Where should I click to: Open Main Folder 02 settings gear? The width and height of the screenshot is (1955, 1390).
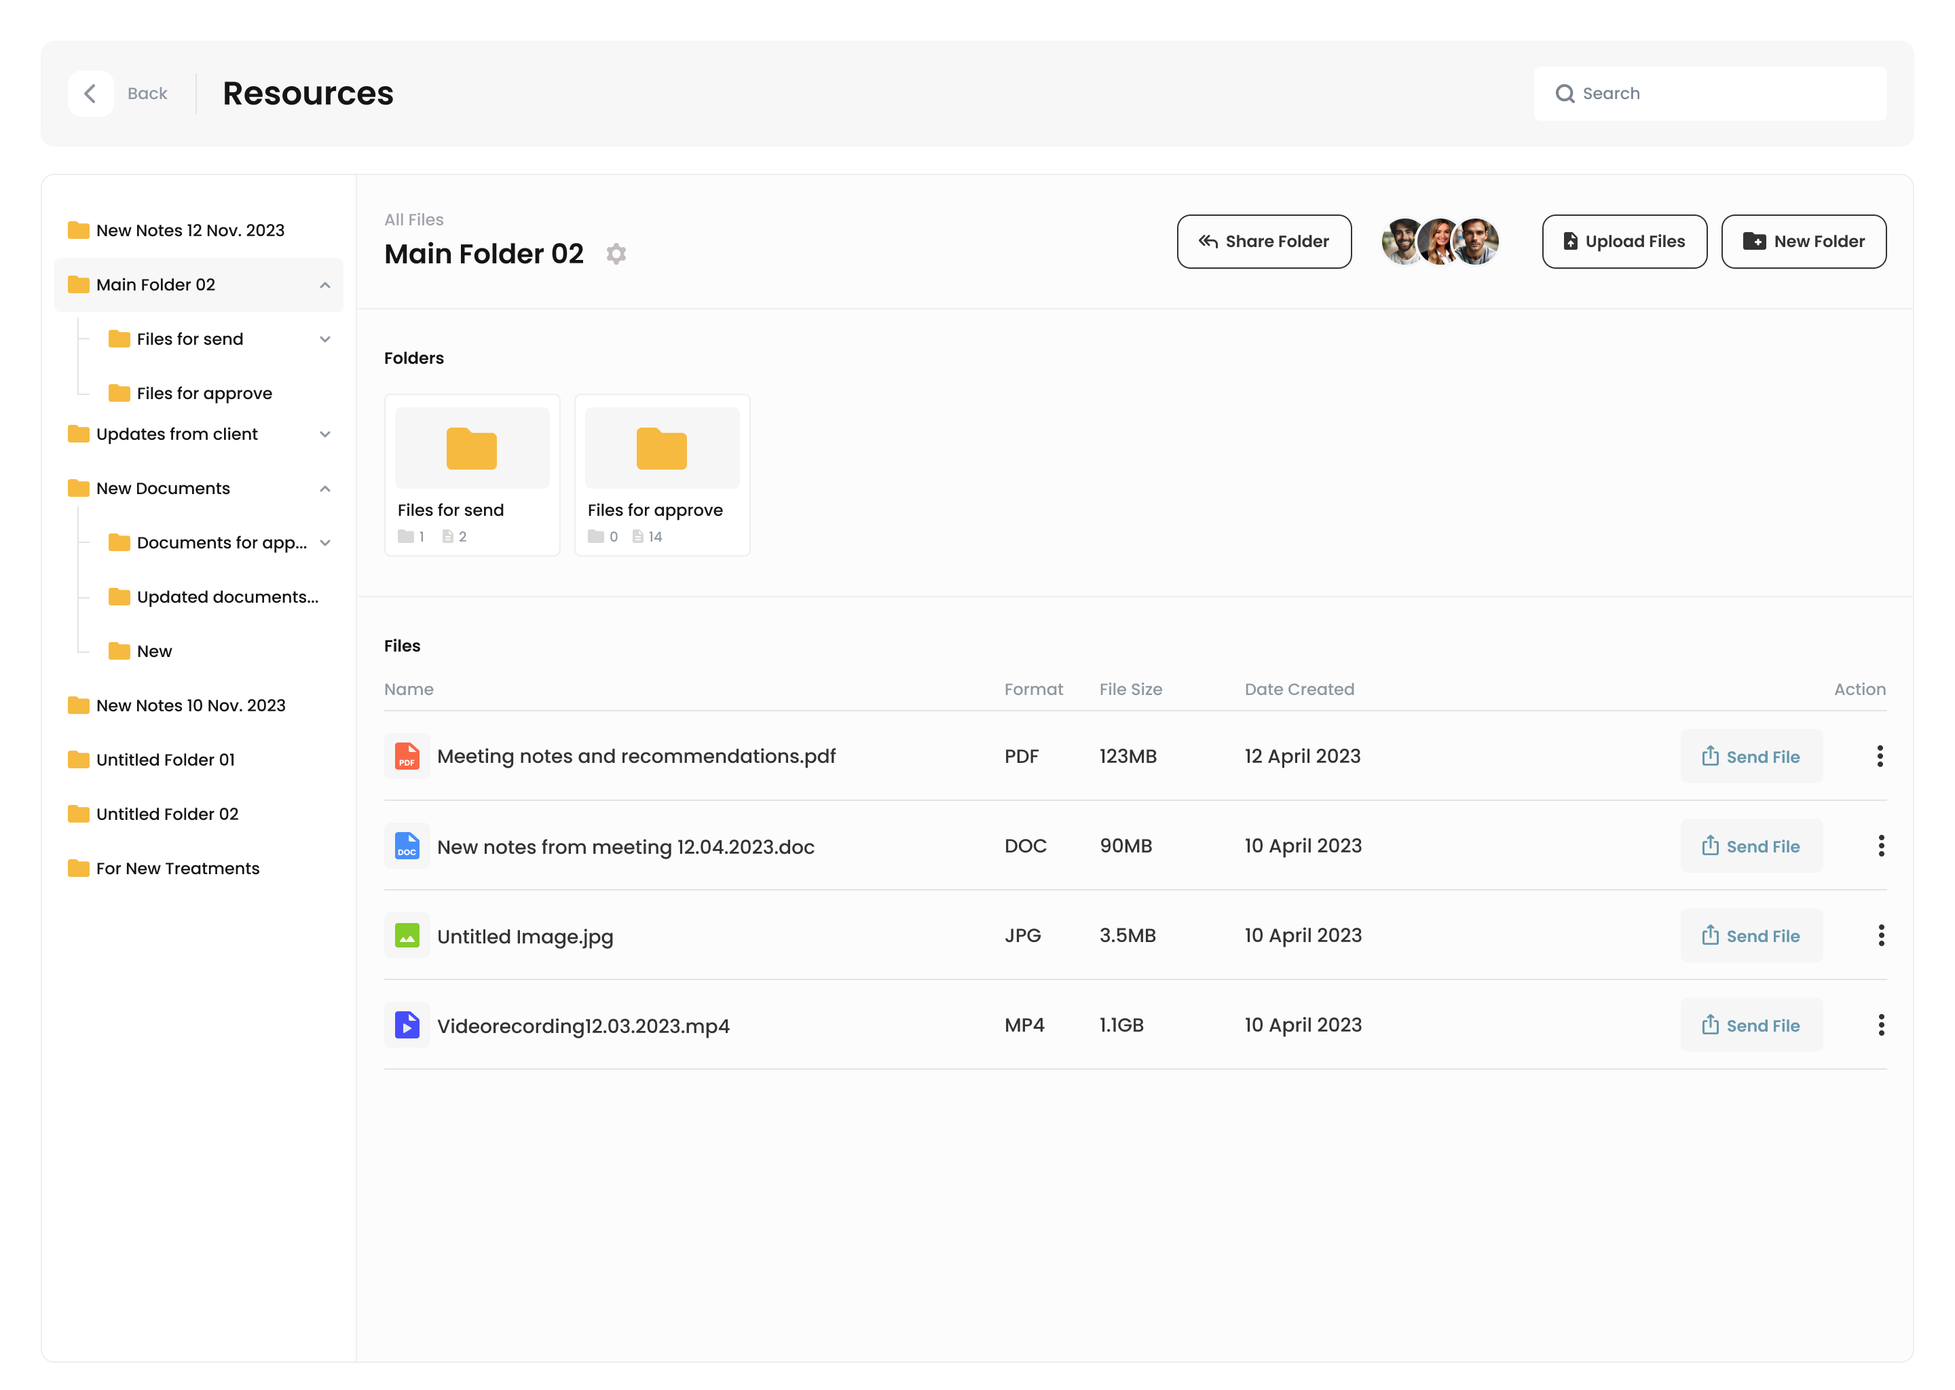[616, 255]
